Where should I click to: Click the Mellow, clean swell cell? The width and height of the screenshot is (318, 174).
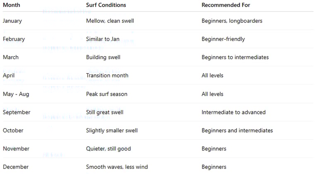click(x=110, y=21)
